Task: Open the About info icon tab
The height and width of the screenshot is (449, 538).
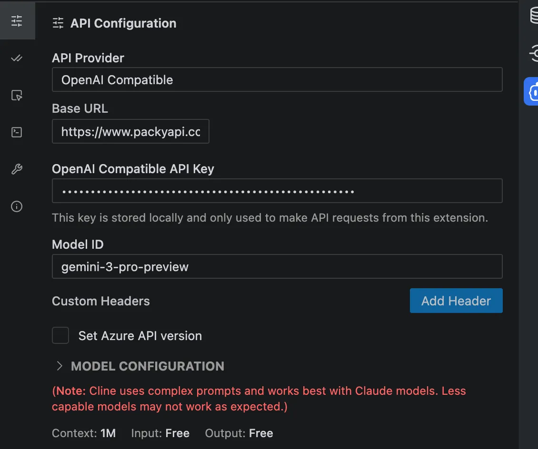Action: (17, 206)
